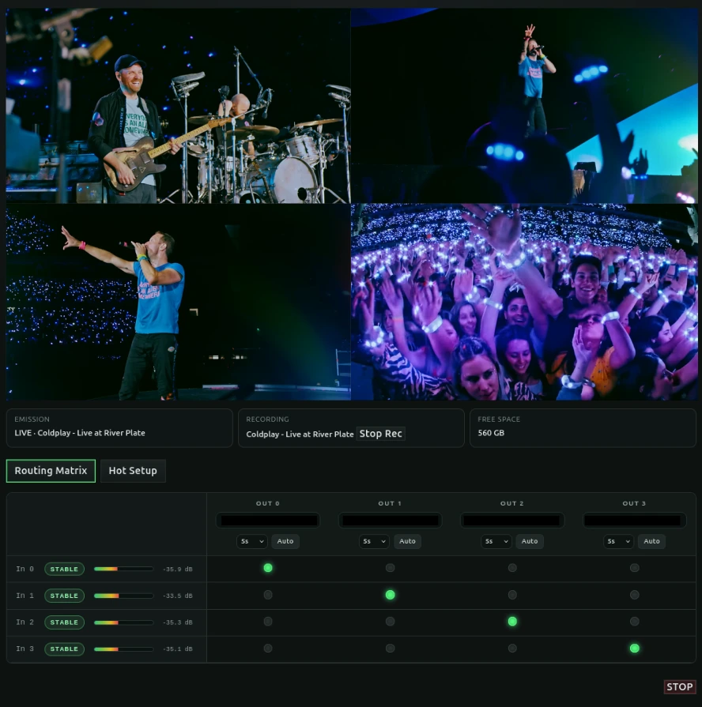Toggle Auto on Out 3
The image size is (702, 707).
click(x=651, y=542)
